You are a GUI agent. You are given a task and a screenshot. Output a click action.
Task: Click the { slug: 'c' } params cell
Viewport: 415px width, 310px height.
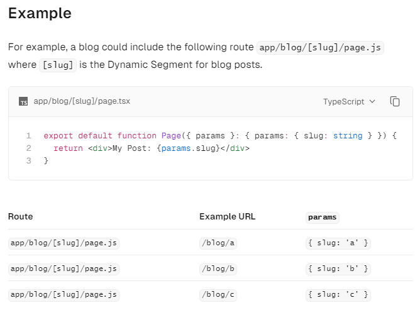(338, 294)
